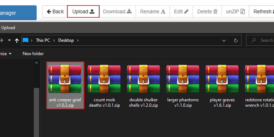The width and height of the screenshot is (274, 137).
Task: Select count mob deaths v1.0.1.zip file icon
Action: point(104,79)
